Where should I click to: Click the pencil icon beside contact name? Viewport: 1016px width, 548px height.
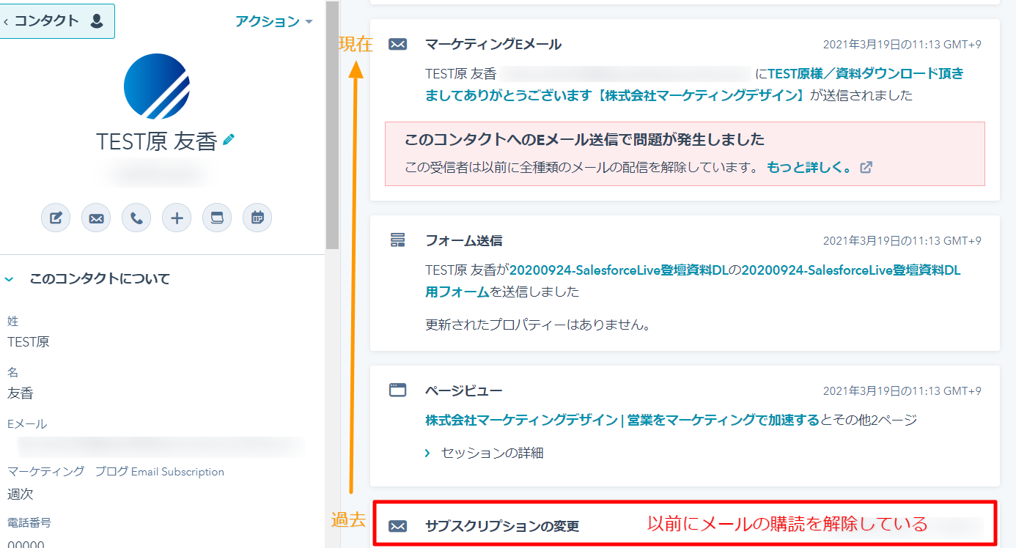(229, 139)
